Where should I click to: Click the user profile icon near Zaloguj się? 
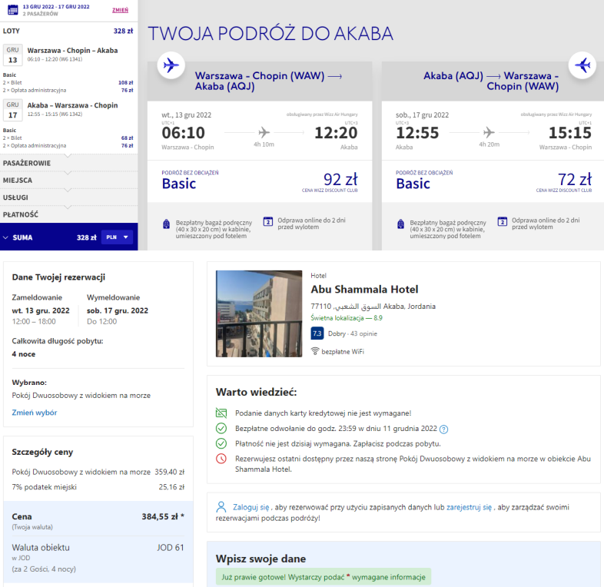tap(221, 507)
